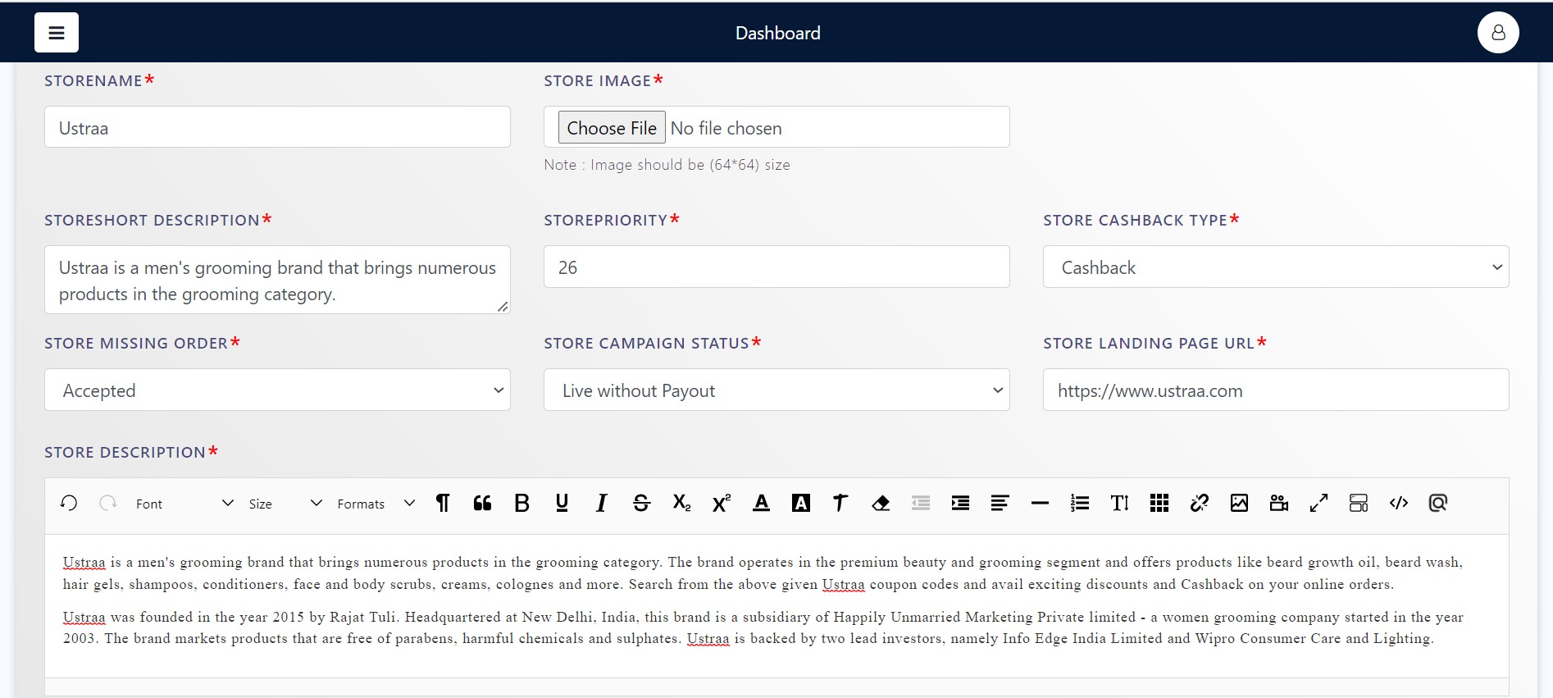Image resolution: width=1553 pixels, height=698 pixels.
Task: Insert a video in the editor
Action: (x=1279, y=503)
